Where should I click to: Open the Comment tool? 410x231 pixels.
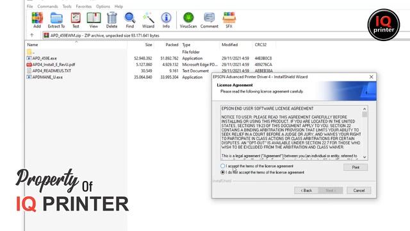click(209, 20)
